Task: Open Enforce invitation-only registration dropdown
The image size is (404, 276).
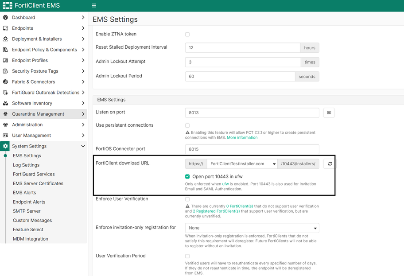Action: click(252, 228)
